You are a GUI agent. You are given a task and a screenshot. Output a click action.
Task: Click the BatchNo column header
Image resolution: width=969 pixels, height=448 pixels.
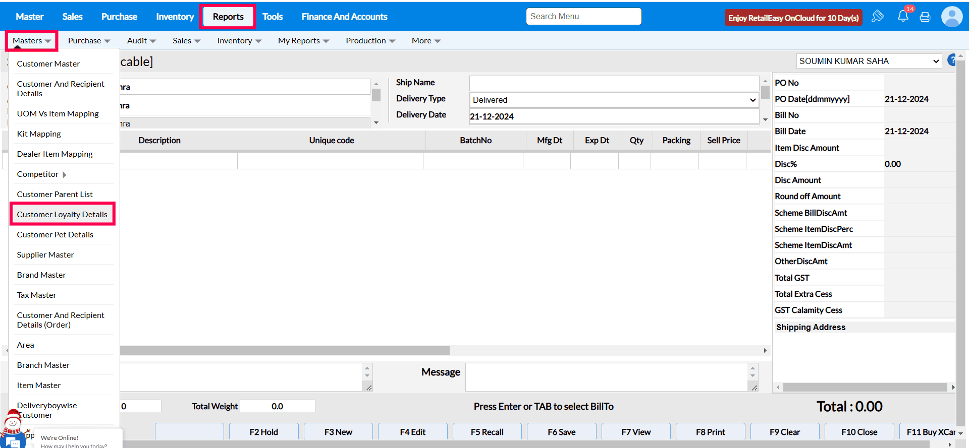[x=476, y=141]
